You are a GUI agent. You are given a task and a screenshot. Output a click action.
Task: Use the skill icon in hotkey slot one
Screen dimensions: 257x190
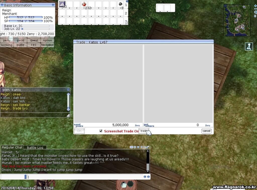(x=62, y=4)
